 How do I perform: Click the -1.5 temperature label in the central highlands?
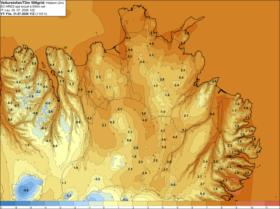point(136,148)
